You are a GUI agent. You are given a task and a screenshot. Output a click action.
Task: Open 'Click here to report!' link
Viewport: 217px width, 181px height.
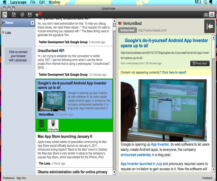coord(174,72)
